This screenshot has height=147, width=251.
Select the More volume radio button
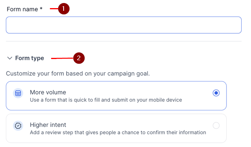click(216, 93)
